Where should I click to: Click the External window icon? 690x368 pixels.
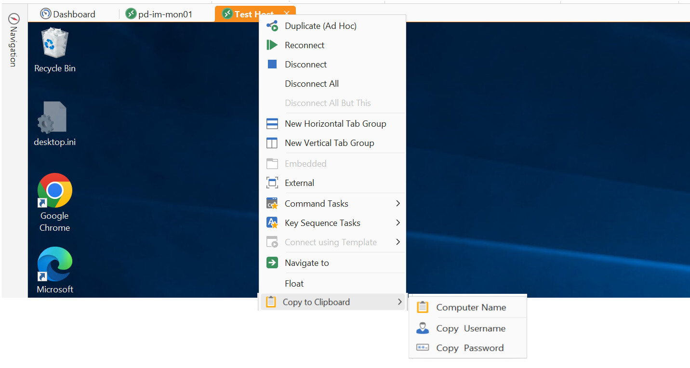(x=272, y=183)
